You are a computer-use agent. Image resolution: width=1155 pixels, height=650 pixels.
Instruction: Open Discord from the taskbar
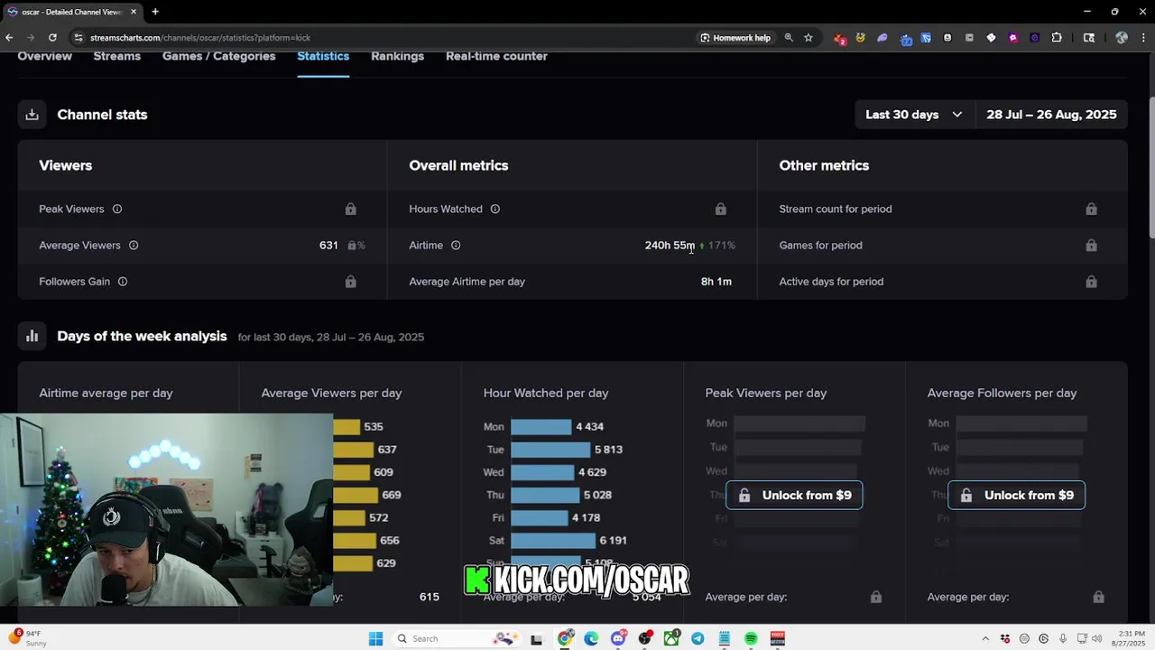[x=618, y=639]
